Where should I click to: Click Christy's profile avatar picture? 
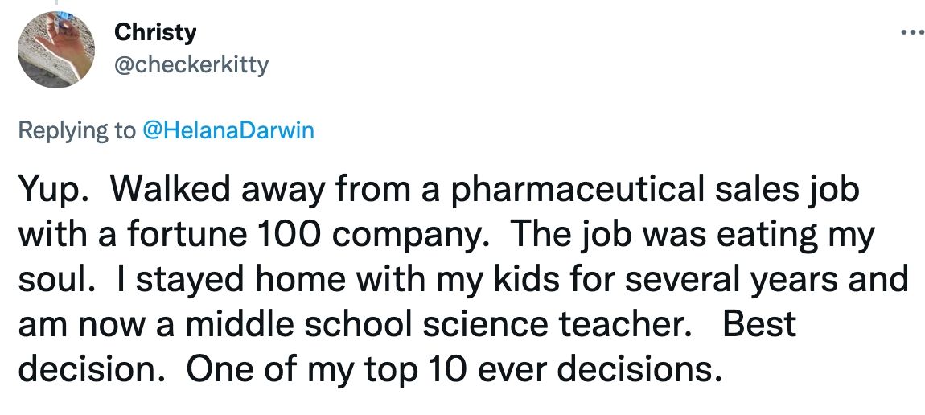point(53,52)
